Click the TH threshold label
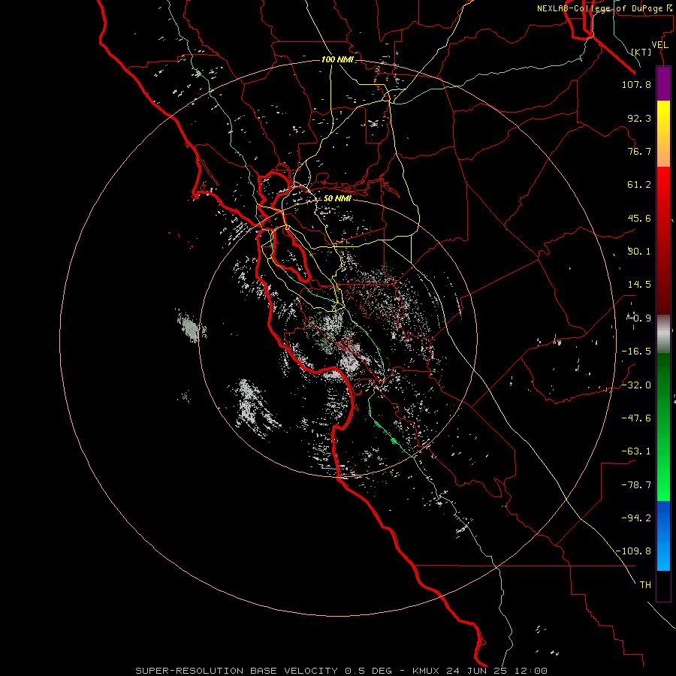The height and width of the screenshot is (676, 676). [x=645, y=585]
